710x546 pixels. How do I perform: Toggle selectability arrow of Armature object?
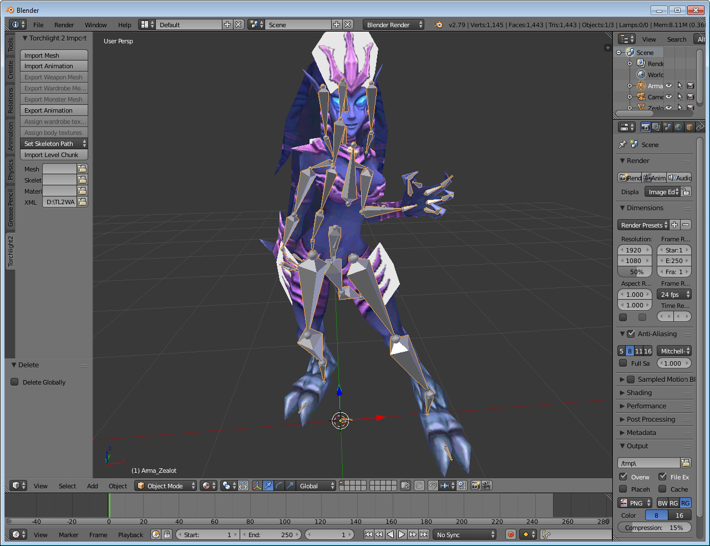coord(679,85)
